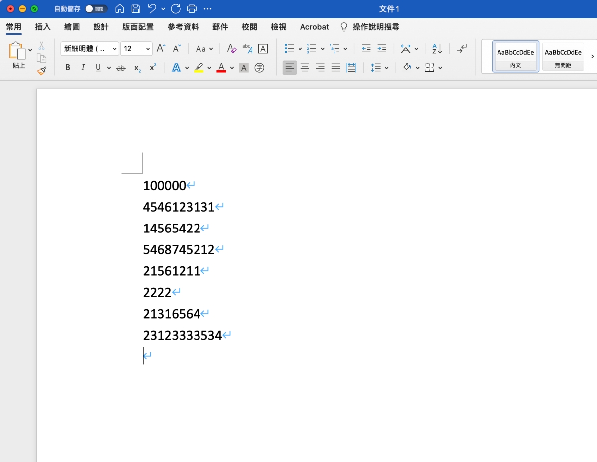Toggle Italic formatting
Image resolution: width=597 pixels, height=462 pixels.
click(x=83, y=68)
